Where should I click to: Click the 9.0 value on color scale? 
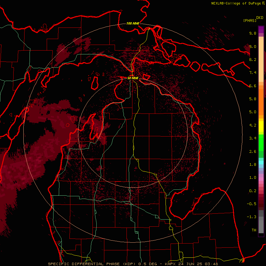click(253, 46)
